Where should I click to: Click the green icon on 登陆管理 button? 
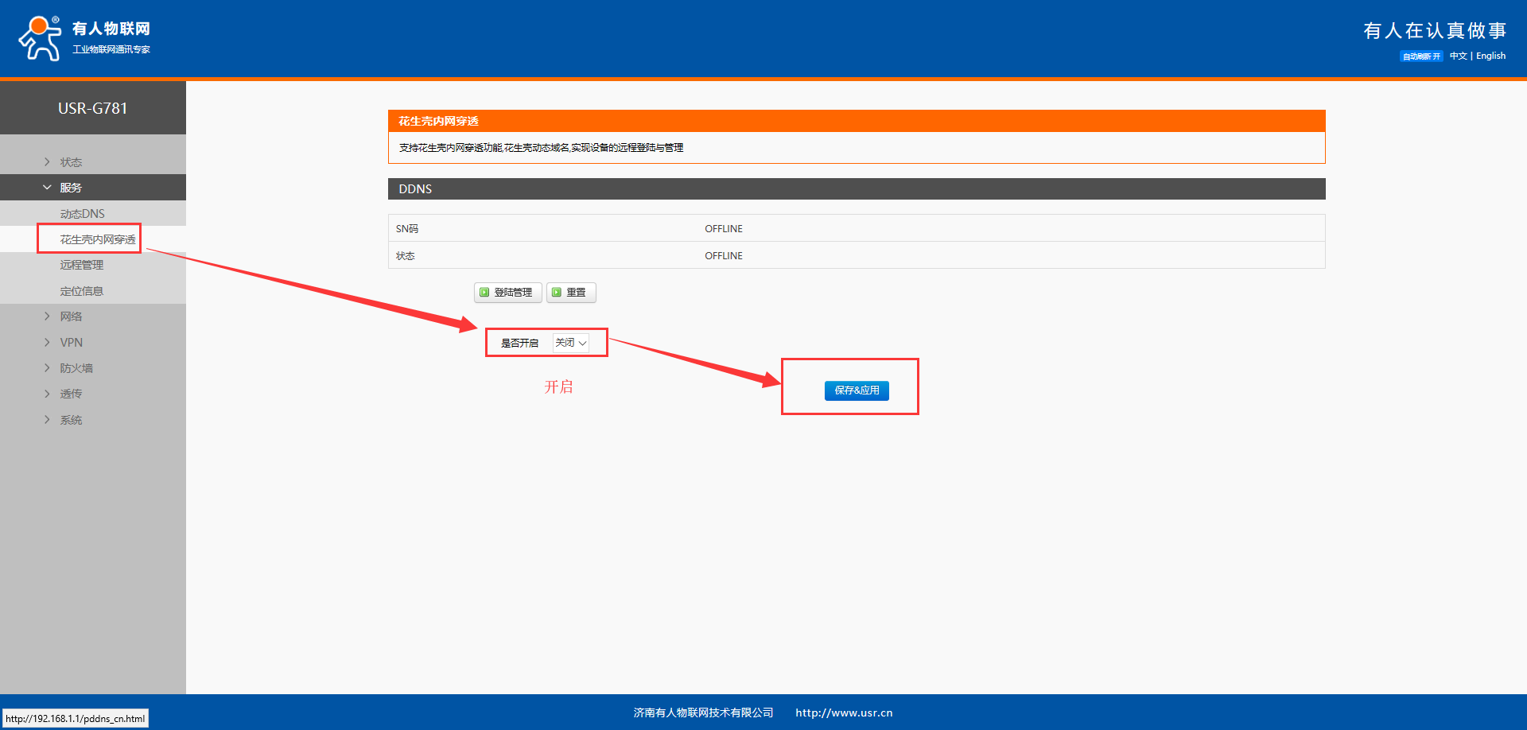click(484, 293)
